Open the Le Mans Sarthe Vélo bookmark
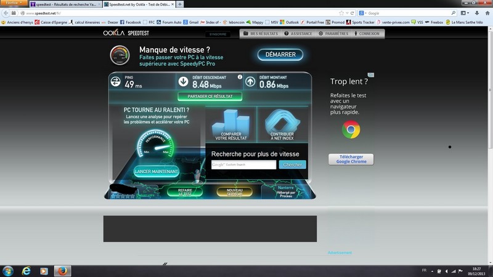Viewport: 493px width, 277px height. pos(464,22)
